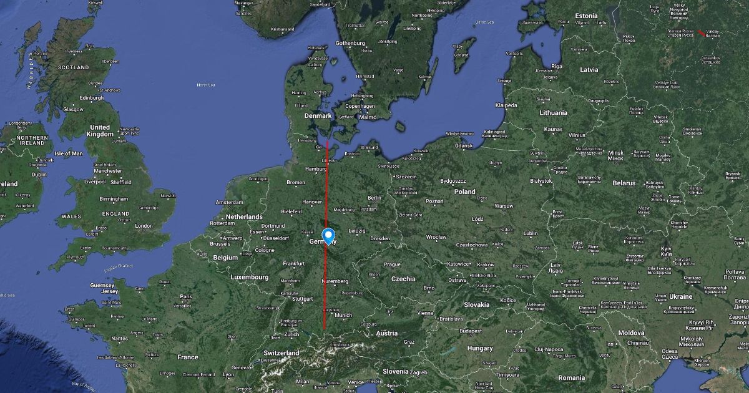This screenshot has width=749, height=393.
Task: Click the Minsk city label
Action: [615, 152]
